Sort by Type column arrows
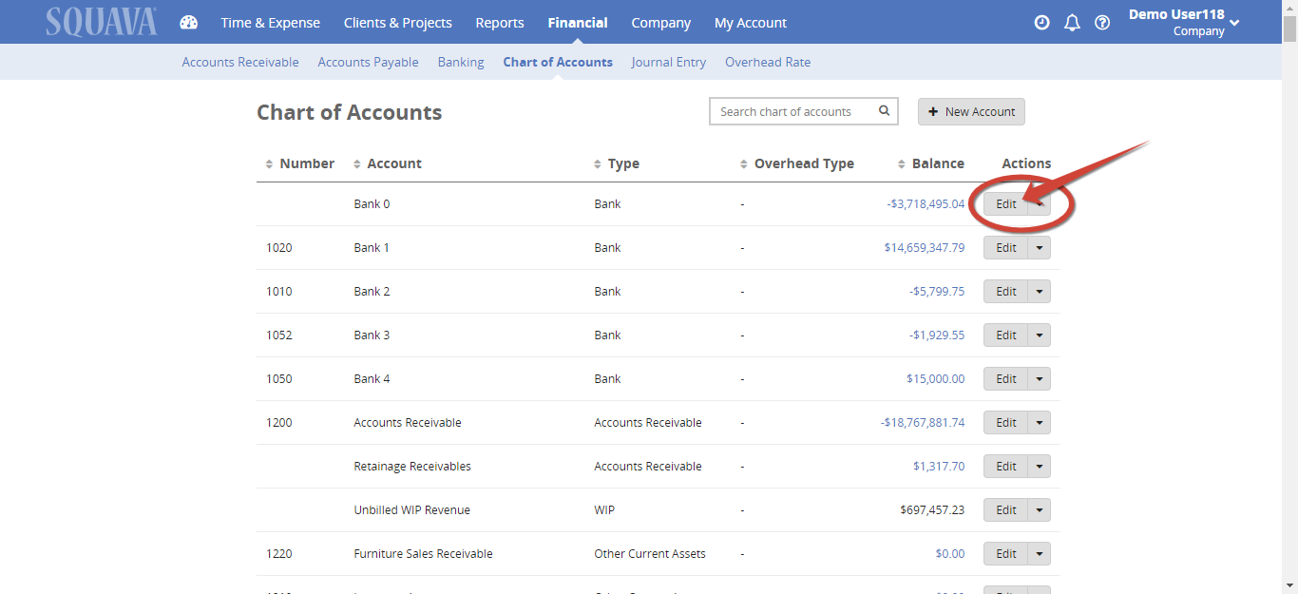 tap(598, 164)
